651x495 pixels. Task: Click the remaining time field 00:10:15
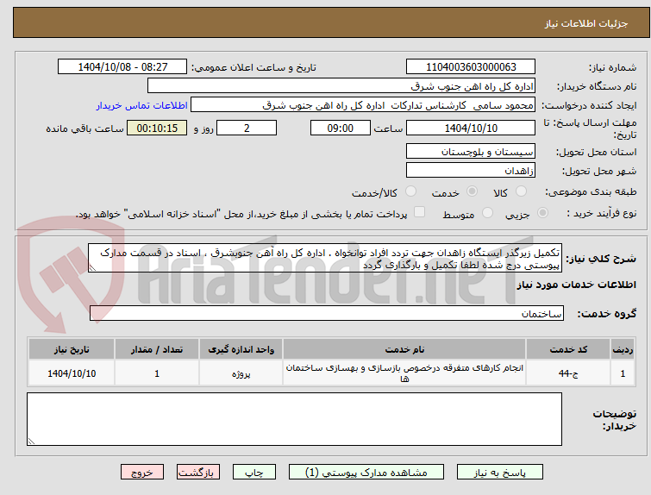click(157, 128)
